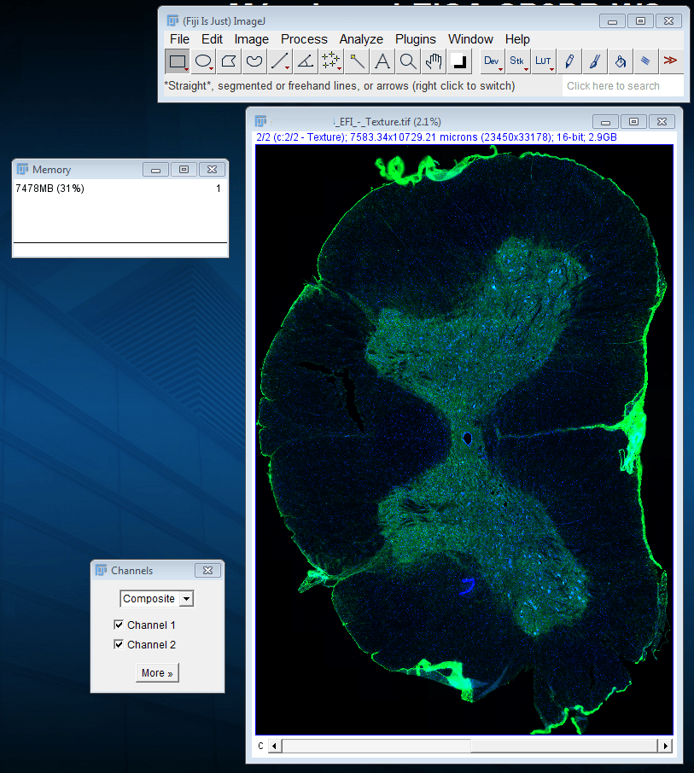Viewport: 694px width, 773px height.
Task: Activate the Magnifying Glass zoom tool
Action: (x=408, y=61)
